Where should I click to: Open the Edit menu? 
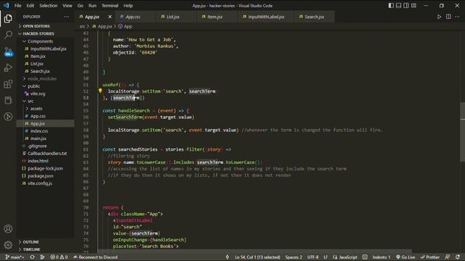pyautogui.click(x=31, y=6)
